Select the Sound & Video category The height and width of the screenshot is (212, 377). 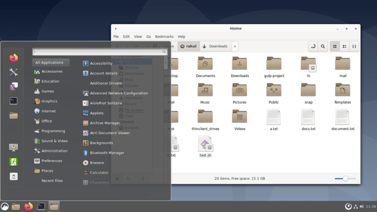coord(54,141)
